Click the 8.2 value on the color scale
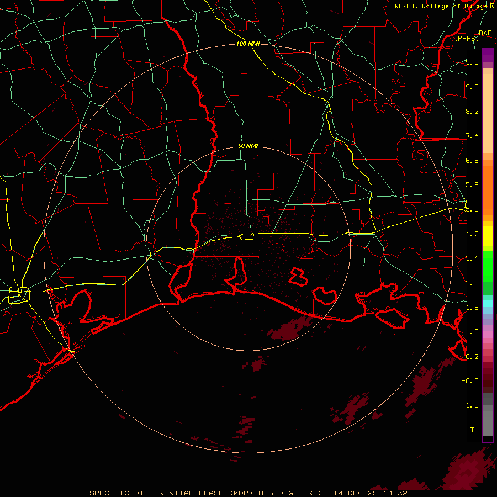Image resolution: width=497 pixels, height=497 pixels. coord(472,111)
